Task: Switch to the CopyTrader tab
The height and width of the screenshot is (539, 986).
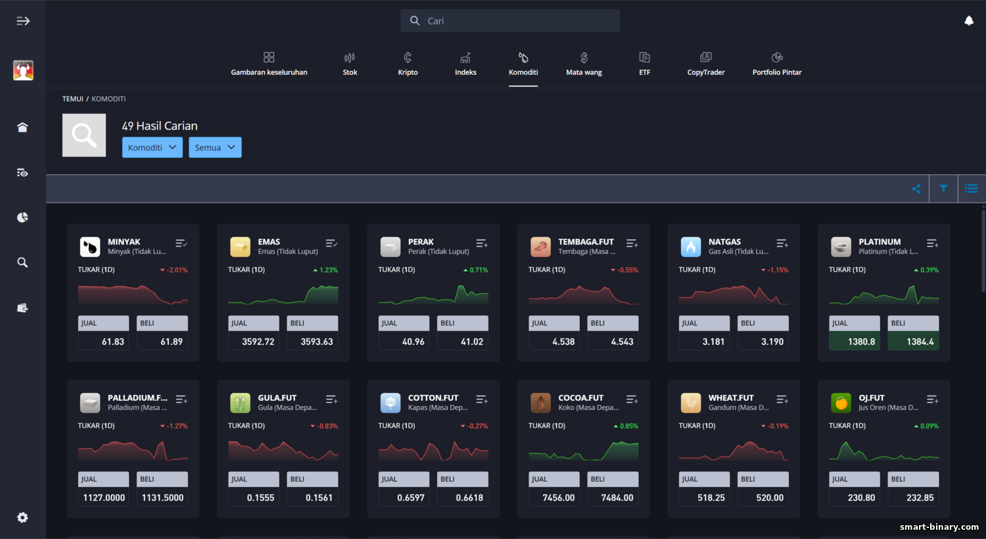Action: pyautogui.click(x=705, y=64)
